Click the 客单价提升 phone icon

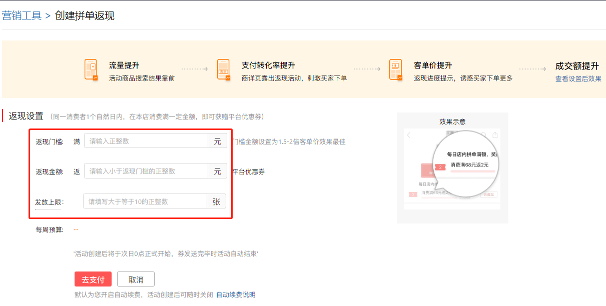(396, 69)
